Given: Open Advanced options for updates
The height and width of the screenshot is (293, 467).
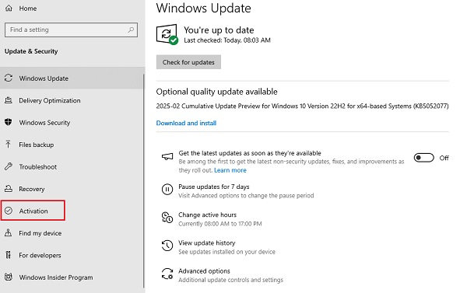Looking at the screenshot, I should 204,271.
